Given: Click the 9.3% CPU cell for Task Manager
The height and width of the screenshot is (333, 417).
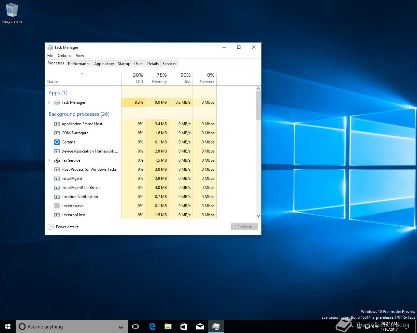Looking at the screenshot, I should coord(133,102).
